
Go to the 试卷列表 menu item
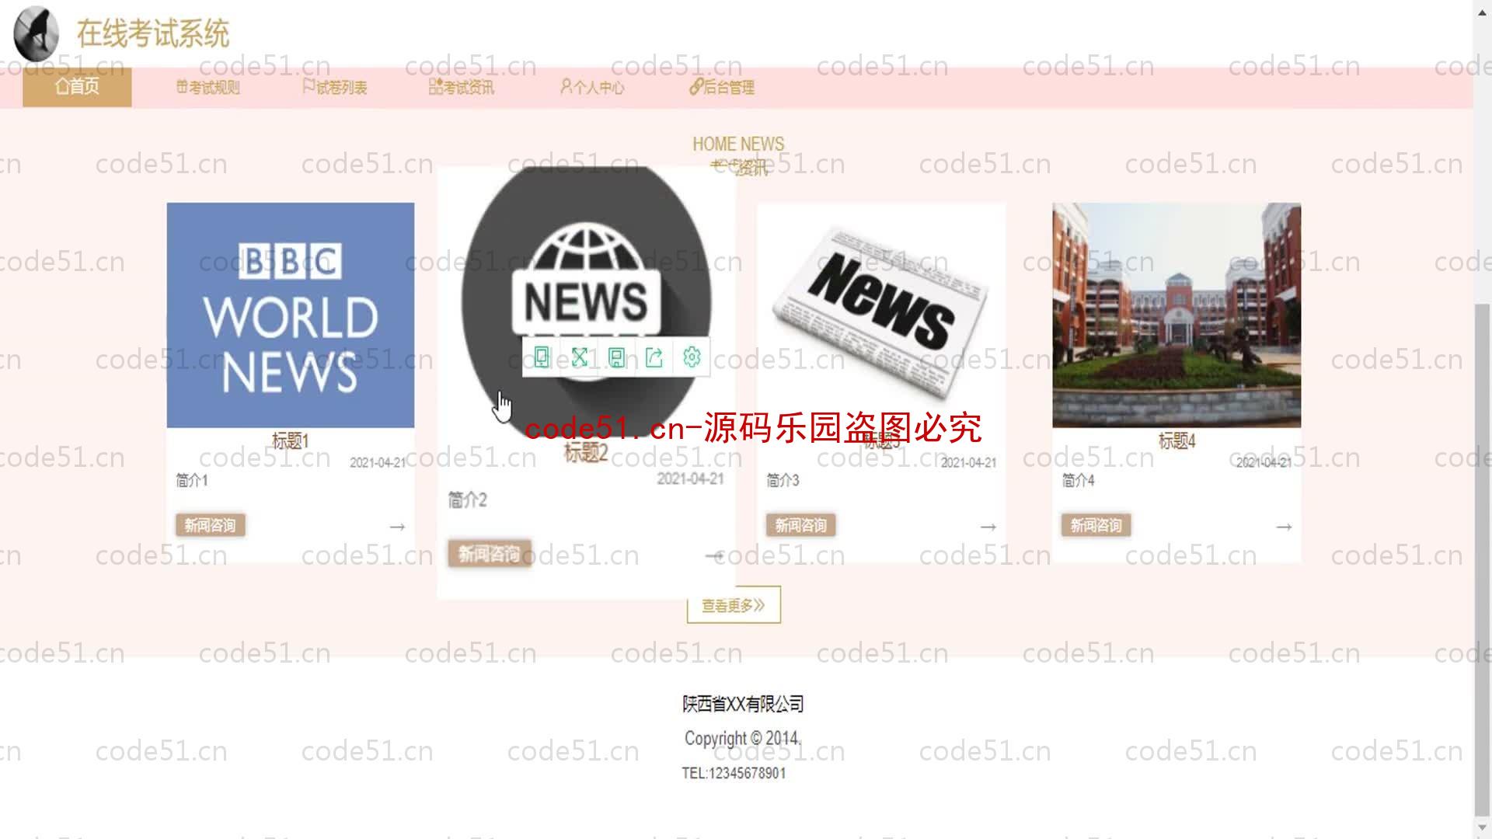click(334, 87)
